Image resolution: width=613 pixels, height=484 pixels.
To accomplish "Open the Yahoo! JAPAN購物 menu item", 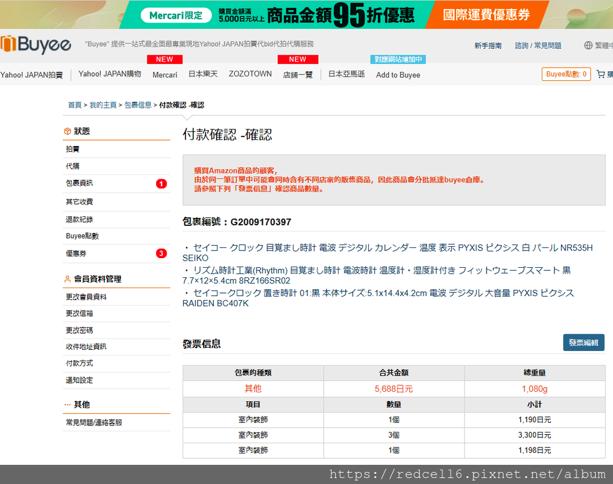I will tap(110, 74).
